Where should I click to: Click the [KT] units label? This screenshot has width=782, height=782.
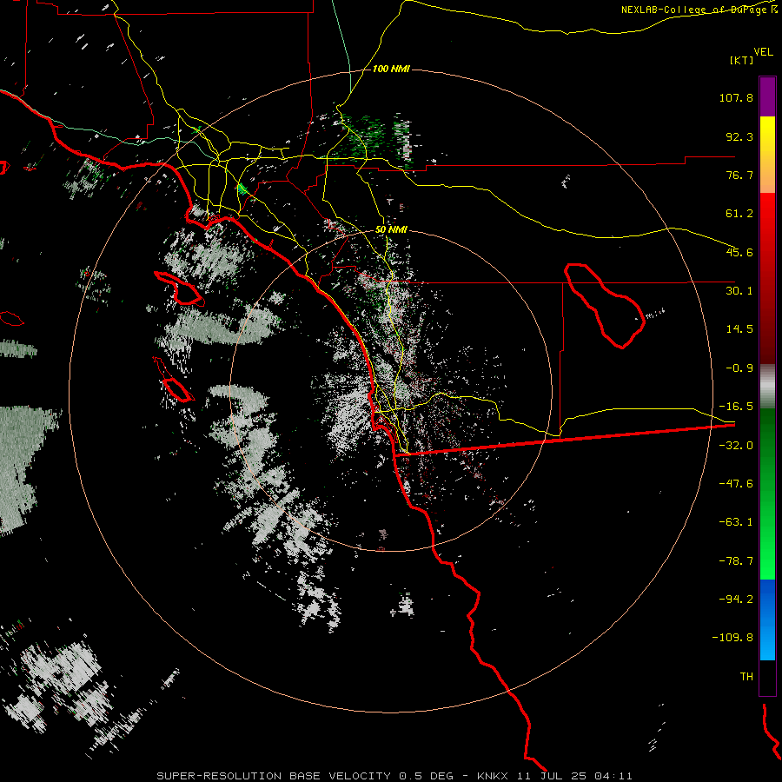pos(742,60)
